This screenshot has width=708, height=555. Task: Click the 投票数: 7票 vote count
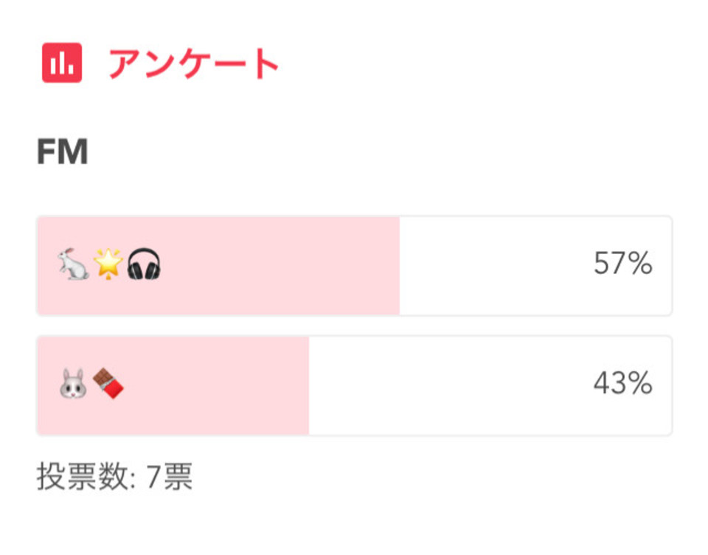115,476
